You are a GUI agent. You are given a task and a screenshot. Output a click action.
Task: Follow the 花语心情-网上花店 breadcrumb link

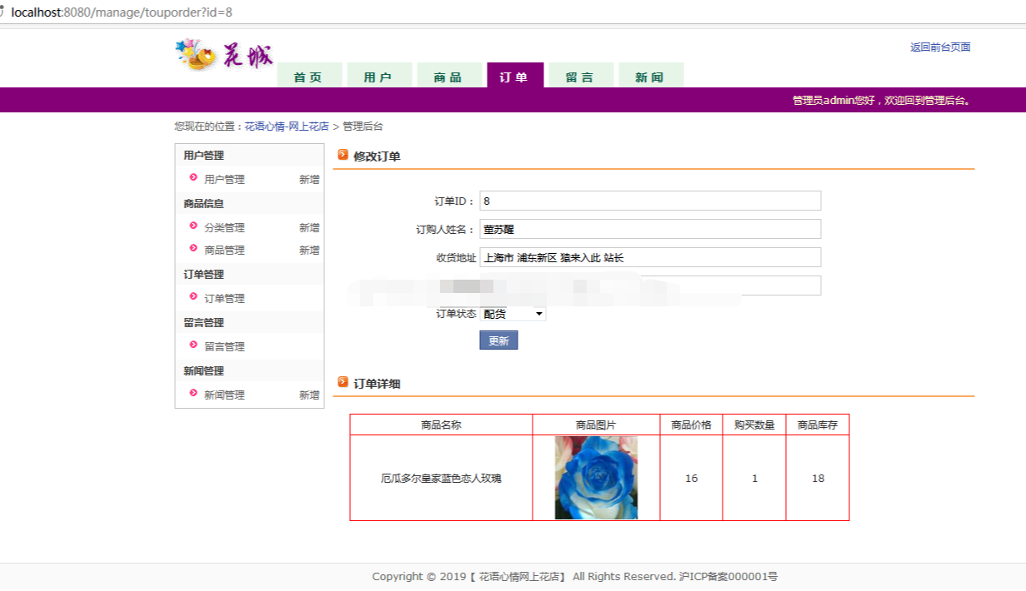pyautogui.click(x=287, y=127)
